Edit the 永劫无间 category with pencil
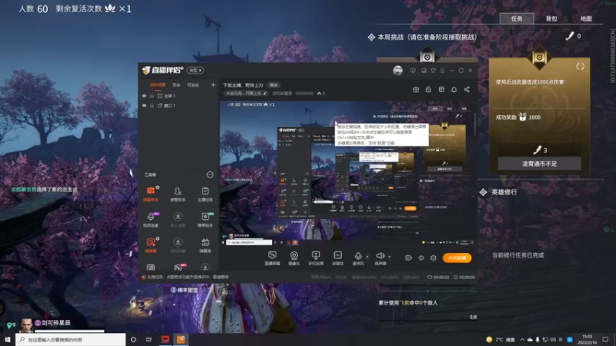 [265, 93]
